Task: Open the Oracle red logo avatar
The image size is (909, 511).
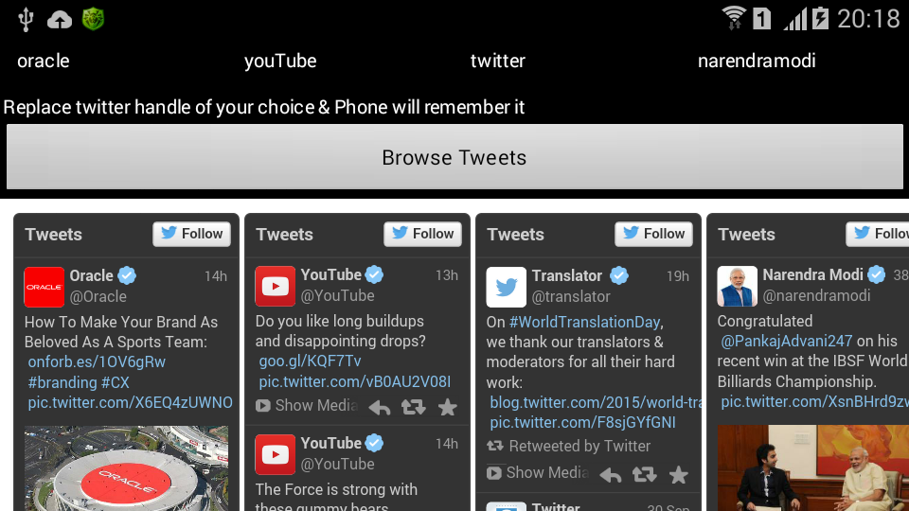Action: click(45, 287)
